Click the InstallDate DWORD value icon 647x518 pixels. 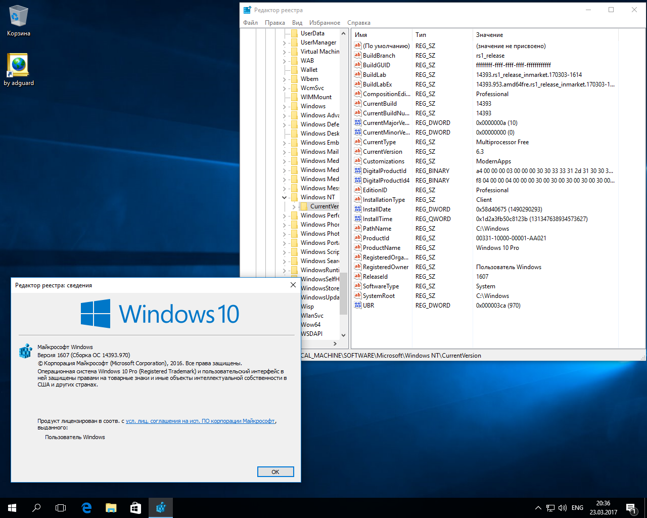pyautogui.click(x=358, y=209)
